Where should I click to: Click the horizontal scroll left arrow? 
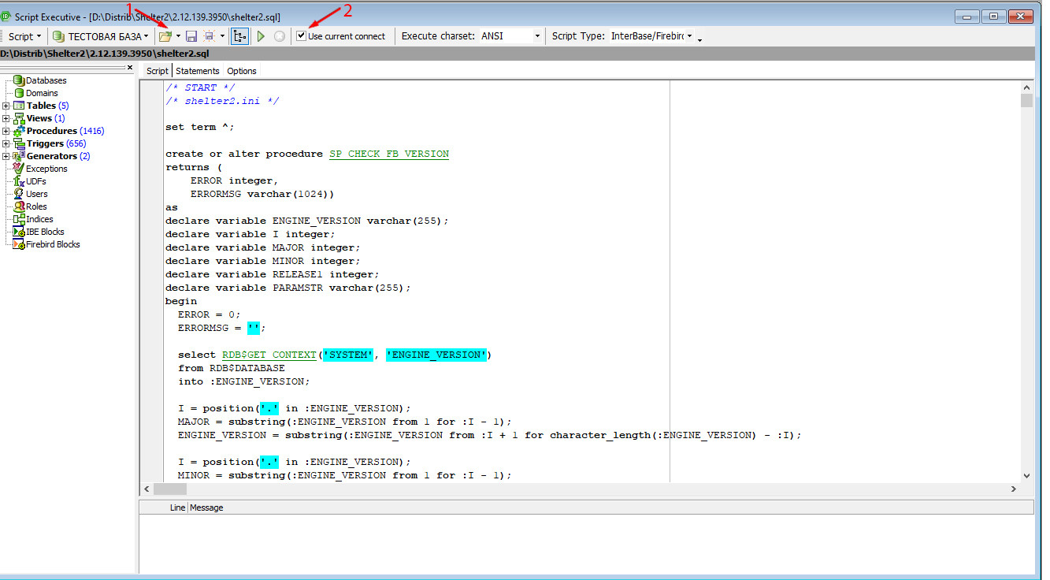coord(146,489)
